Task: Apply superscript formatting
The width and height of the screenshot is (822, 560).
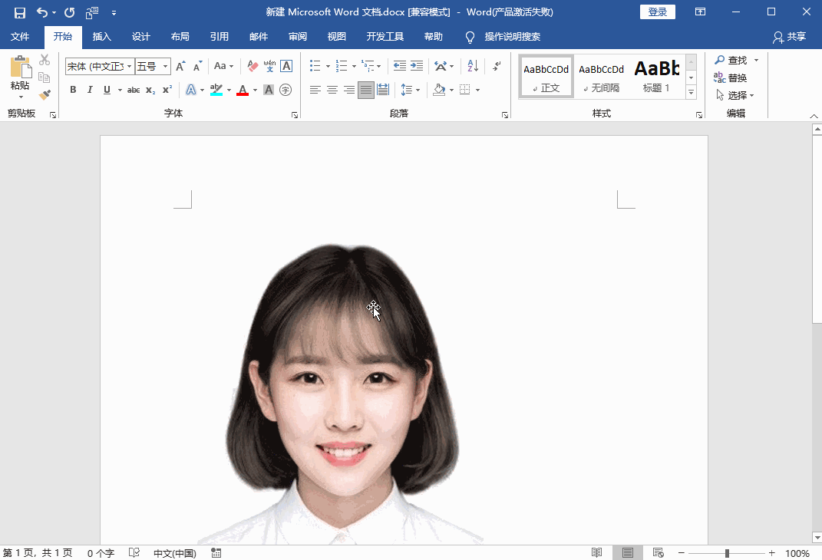Action: [x=167, y=90]
